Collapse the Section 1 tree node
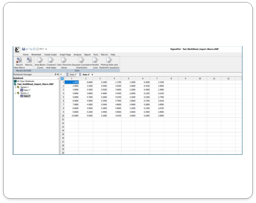This screenshot has width=256, height=203. pyautogui.click(x=15, y=87)
